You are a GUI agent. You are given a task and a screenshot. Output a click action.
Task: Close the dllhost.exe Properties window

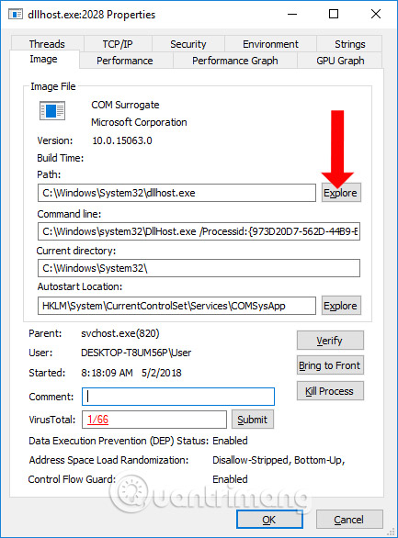coord(376,14)
